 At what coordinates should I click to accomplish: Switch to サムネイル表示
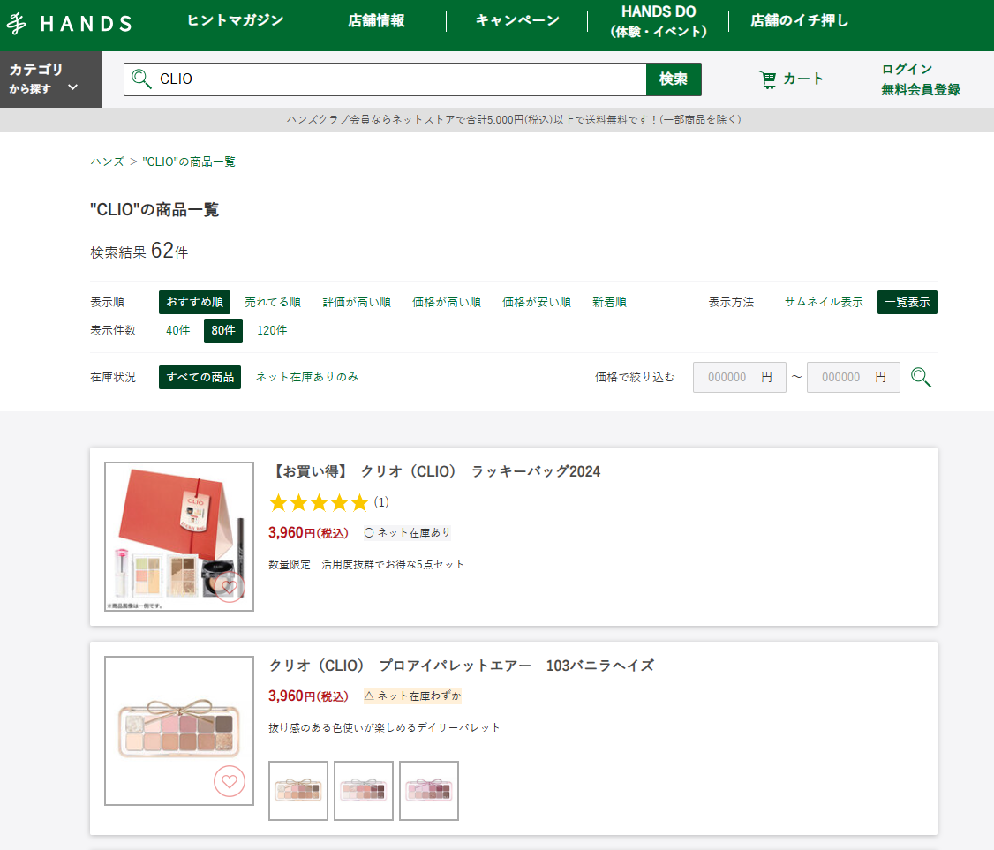824,303
